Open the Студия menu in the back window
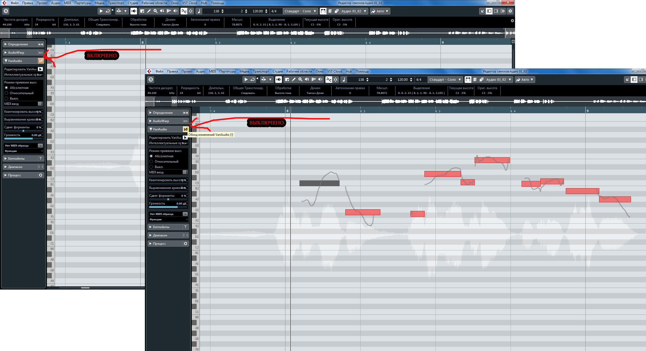This screenshot has width=646, height=351. point(133,3)
